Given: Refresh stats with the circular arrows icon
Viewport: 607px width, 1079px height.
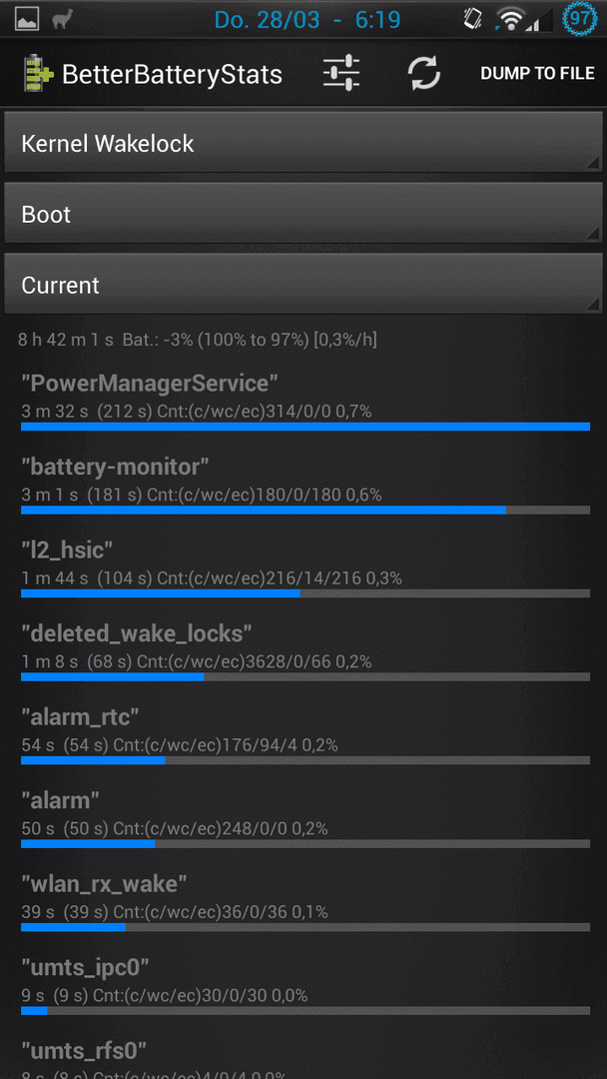Looking at the screenshot, I should pos(424,73).
